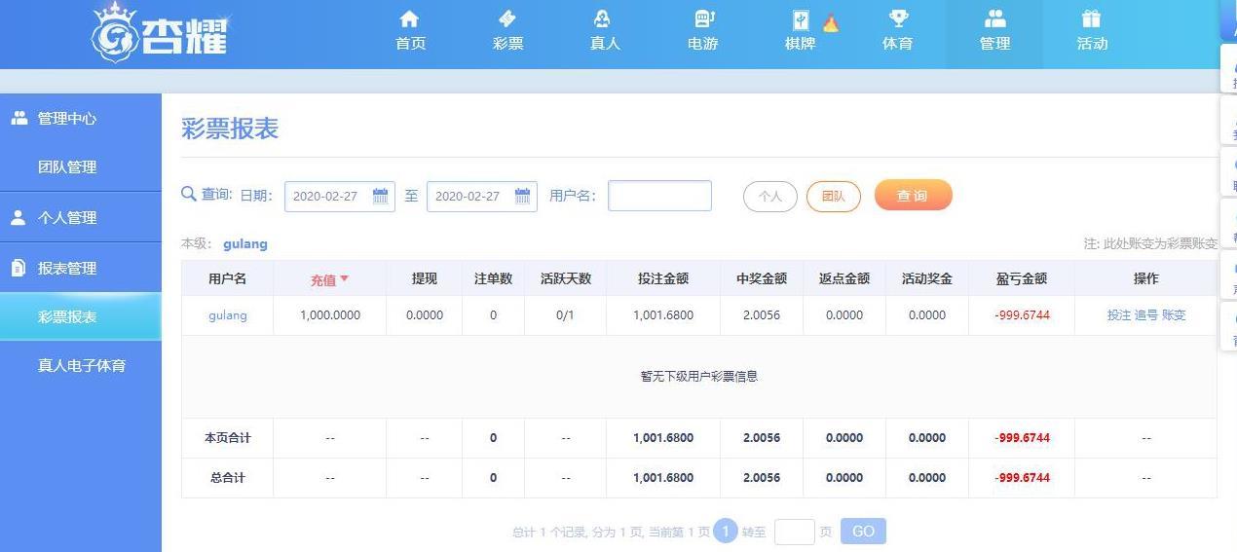This screenshot has width=1237, height=552.
Task: Click the trophy icon above 体育
Action: tap(898, 18)
